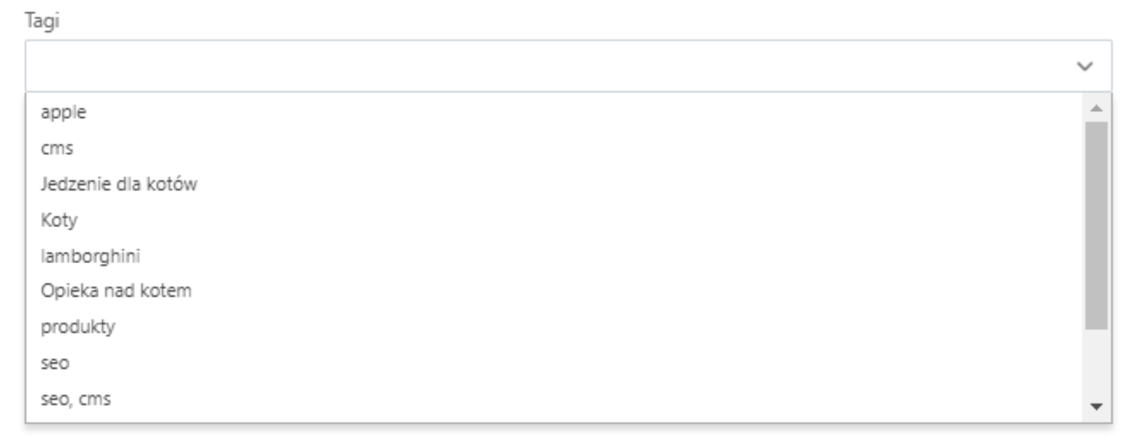This screenshot has height=443, width=1140.
Task: Click the tag list scrollbar thumb
Action: 1096,225
